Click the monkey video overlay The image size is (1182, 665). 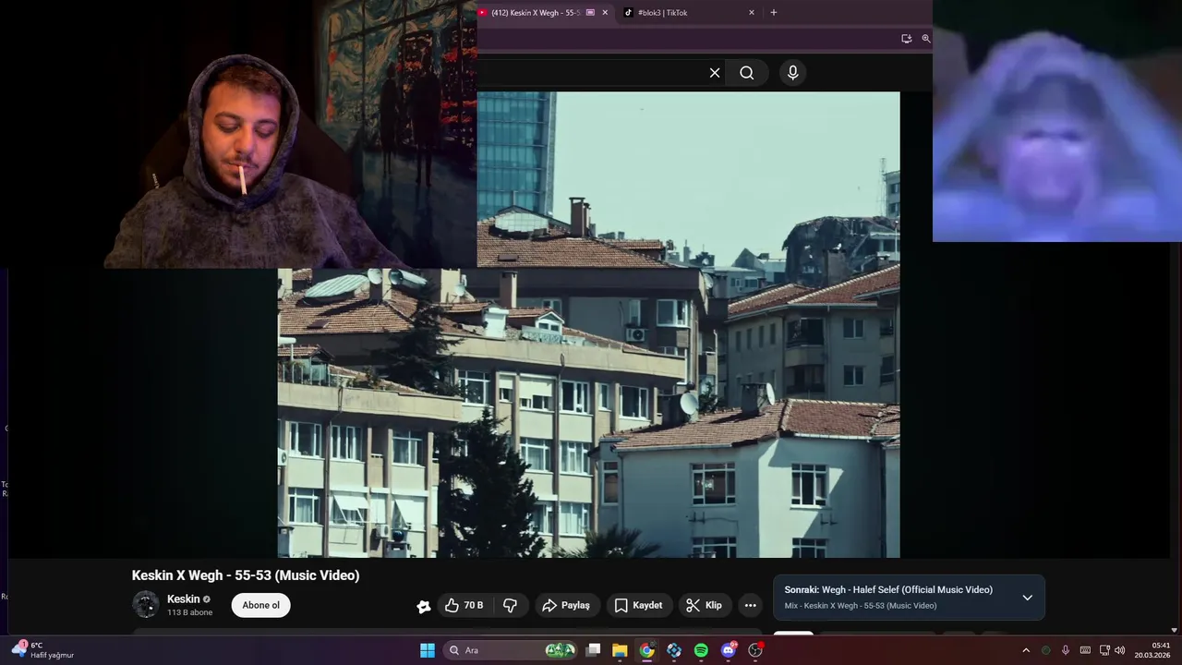[1057, 121]
